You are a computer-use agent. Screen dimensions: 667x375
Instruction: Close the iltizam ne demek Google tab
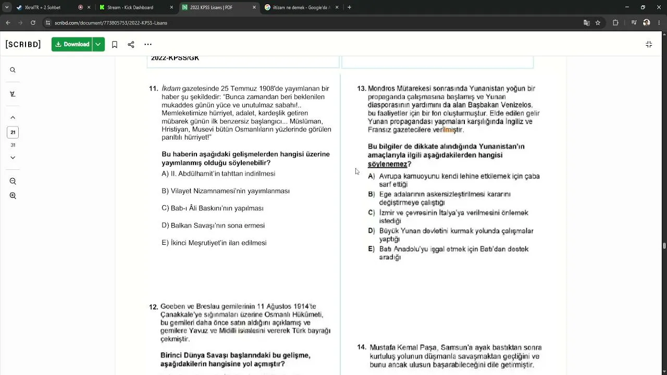[337, 7]
